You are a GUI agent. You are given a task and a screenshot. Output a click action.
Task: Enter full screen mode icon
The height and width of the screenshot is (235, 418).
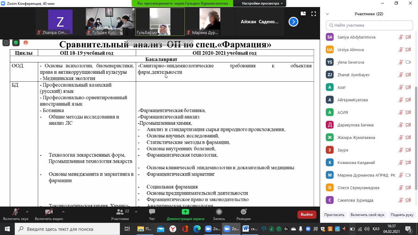pos(313,14)
